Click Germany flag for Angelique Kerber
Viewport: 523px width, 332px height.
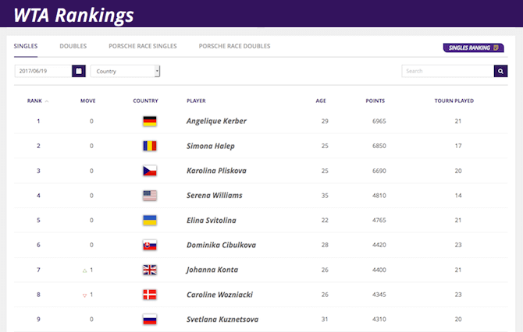pyautogui.click(x=150, y=122)
